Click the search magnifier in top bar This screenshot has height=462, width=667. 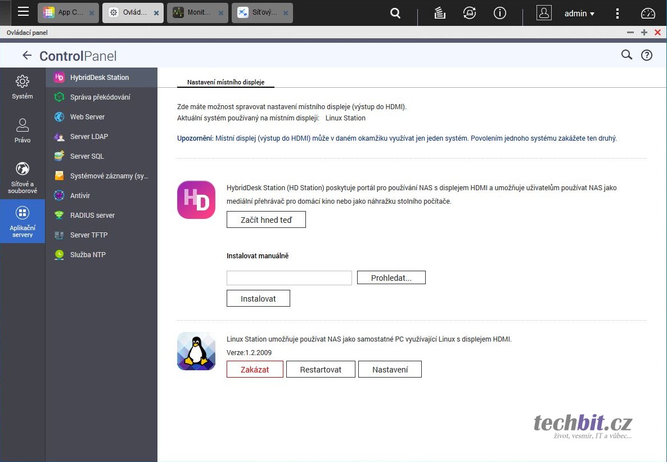point(395,14)
